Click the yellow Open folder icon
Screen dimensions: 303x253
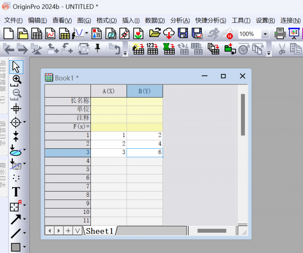point(155,33)
